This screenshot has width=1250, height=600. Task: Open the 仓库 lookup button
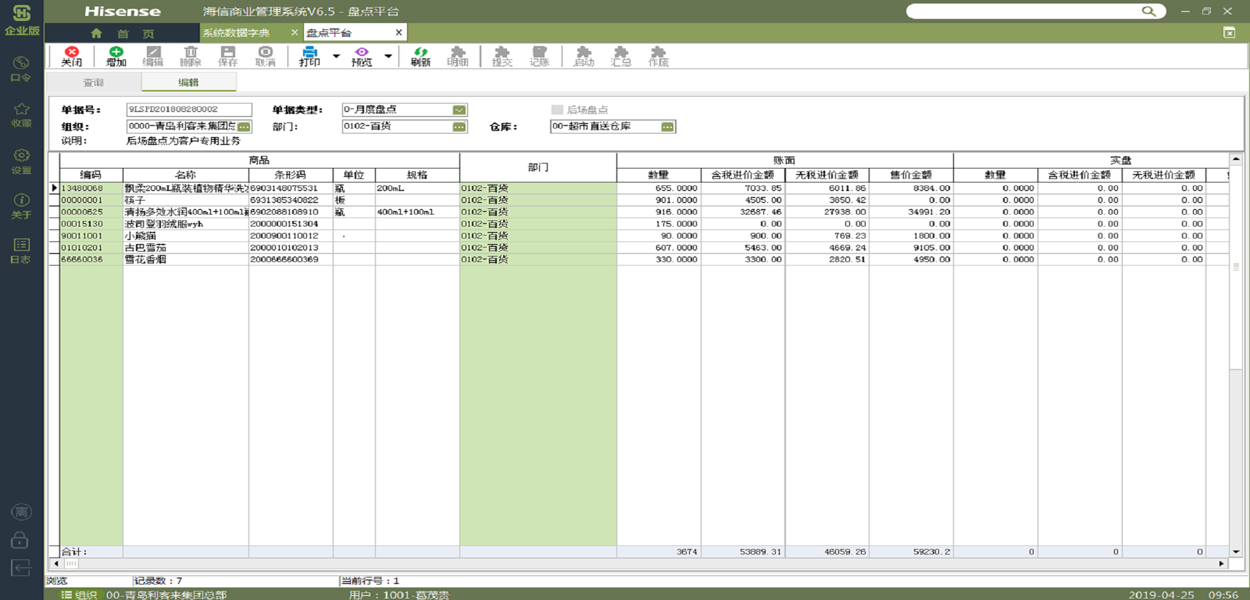(667, 127)
